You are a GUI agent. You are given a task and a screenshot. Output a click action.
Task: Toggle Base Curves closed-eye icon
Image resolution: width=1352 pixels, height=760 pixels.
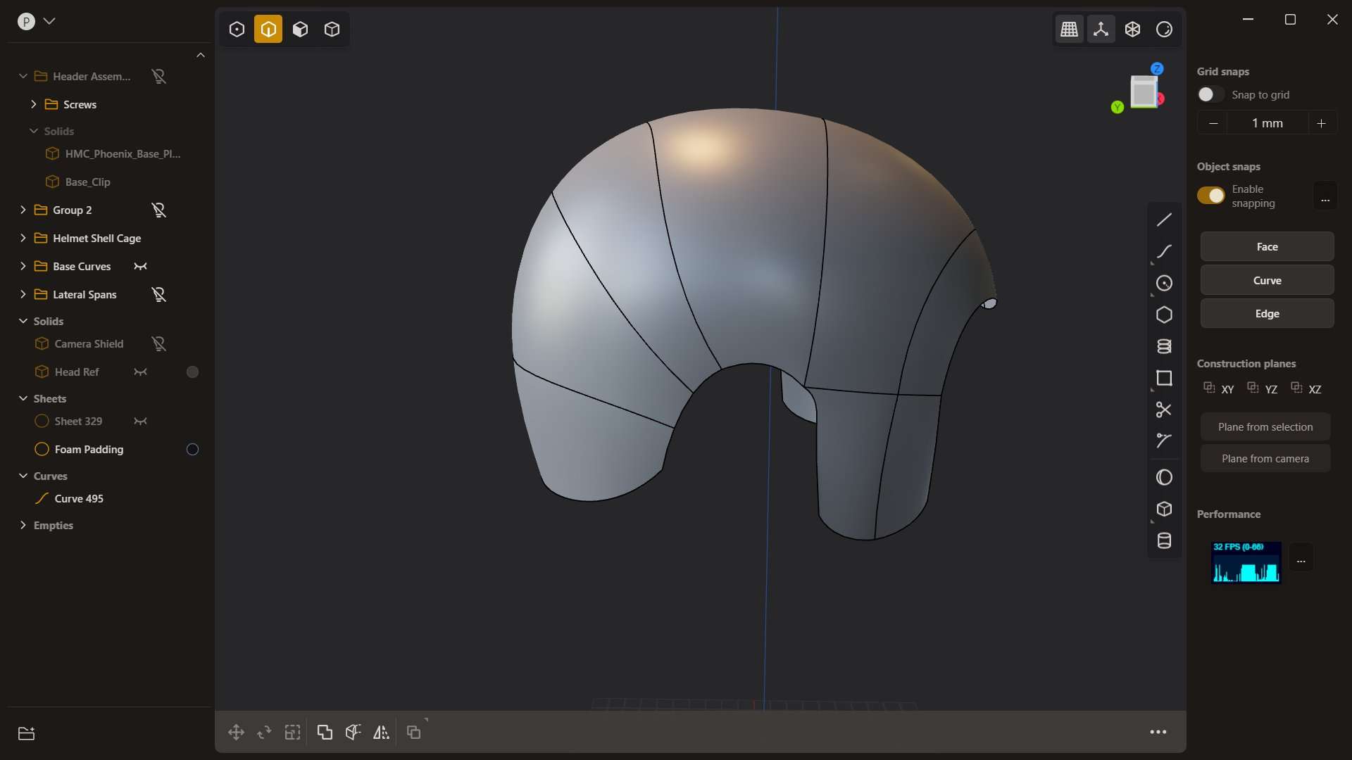click(x=140, y=266)
